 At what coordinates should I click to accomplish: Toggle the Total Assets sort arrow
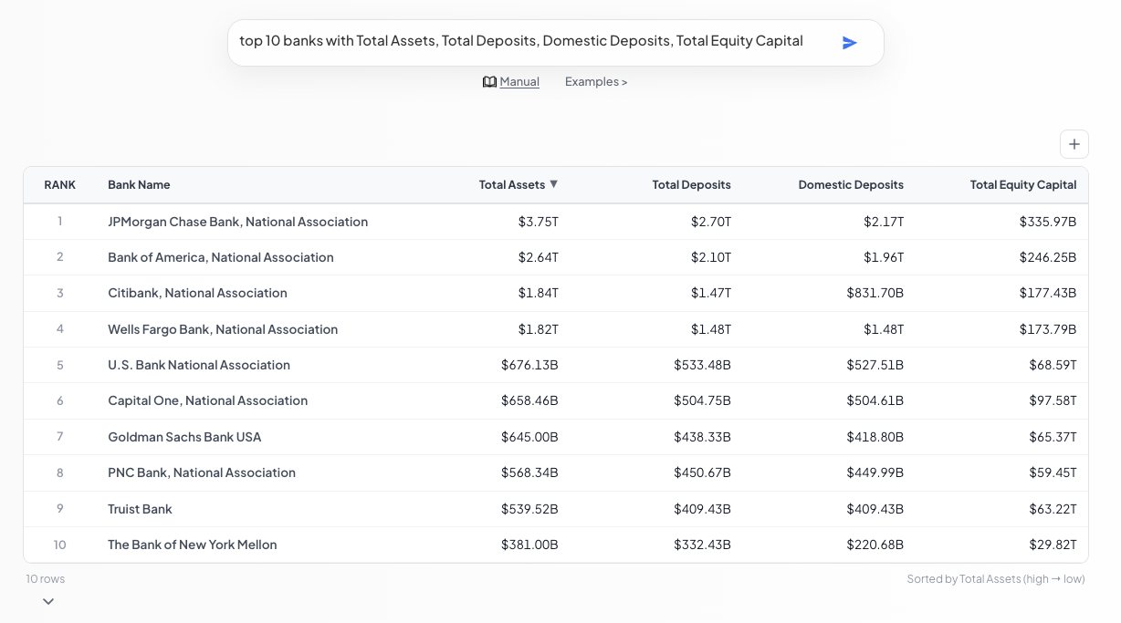[x=553, y=184]
